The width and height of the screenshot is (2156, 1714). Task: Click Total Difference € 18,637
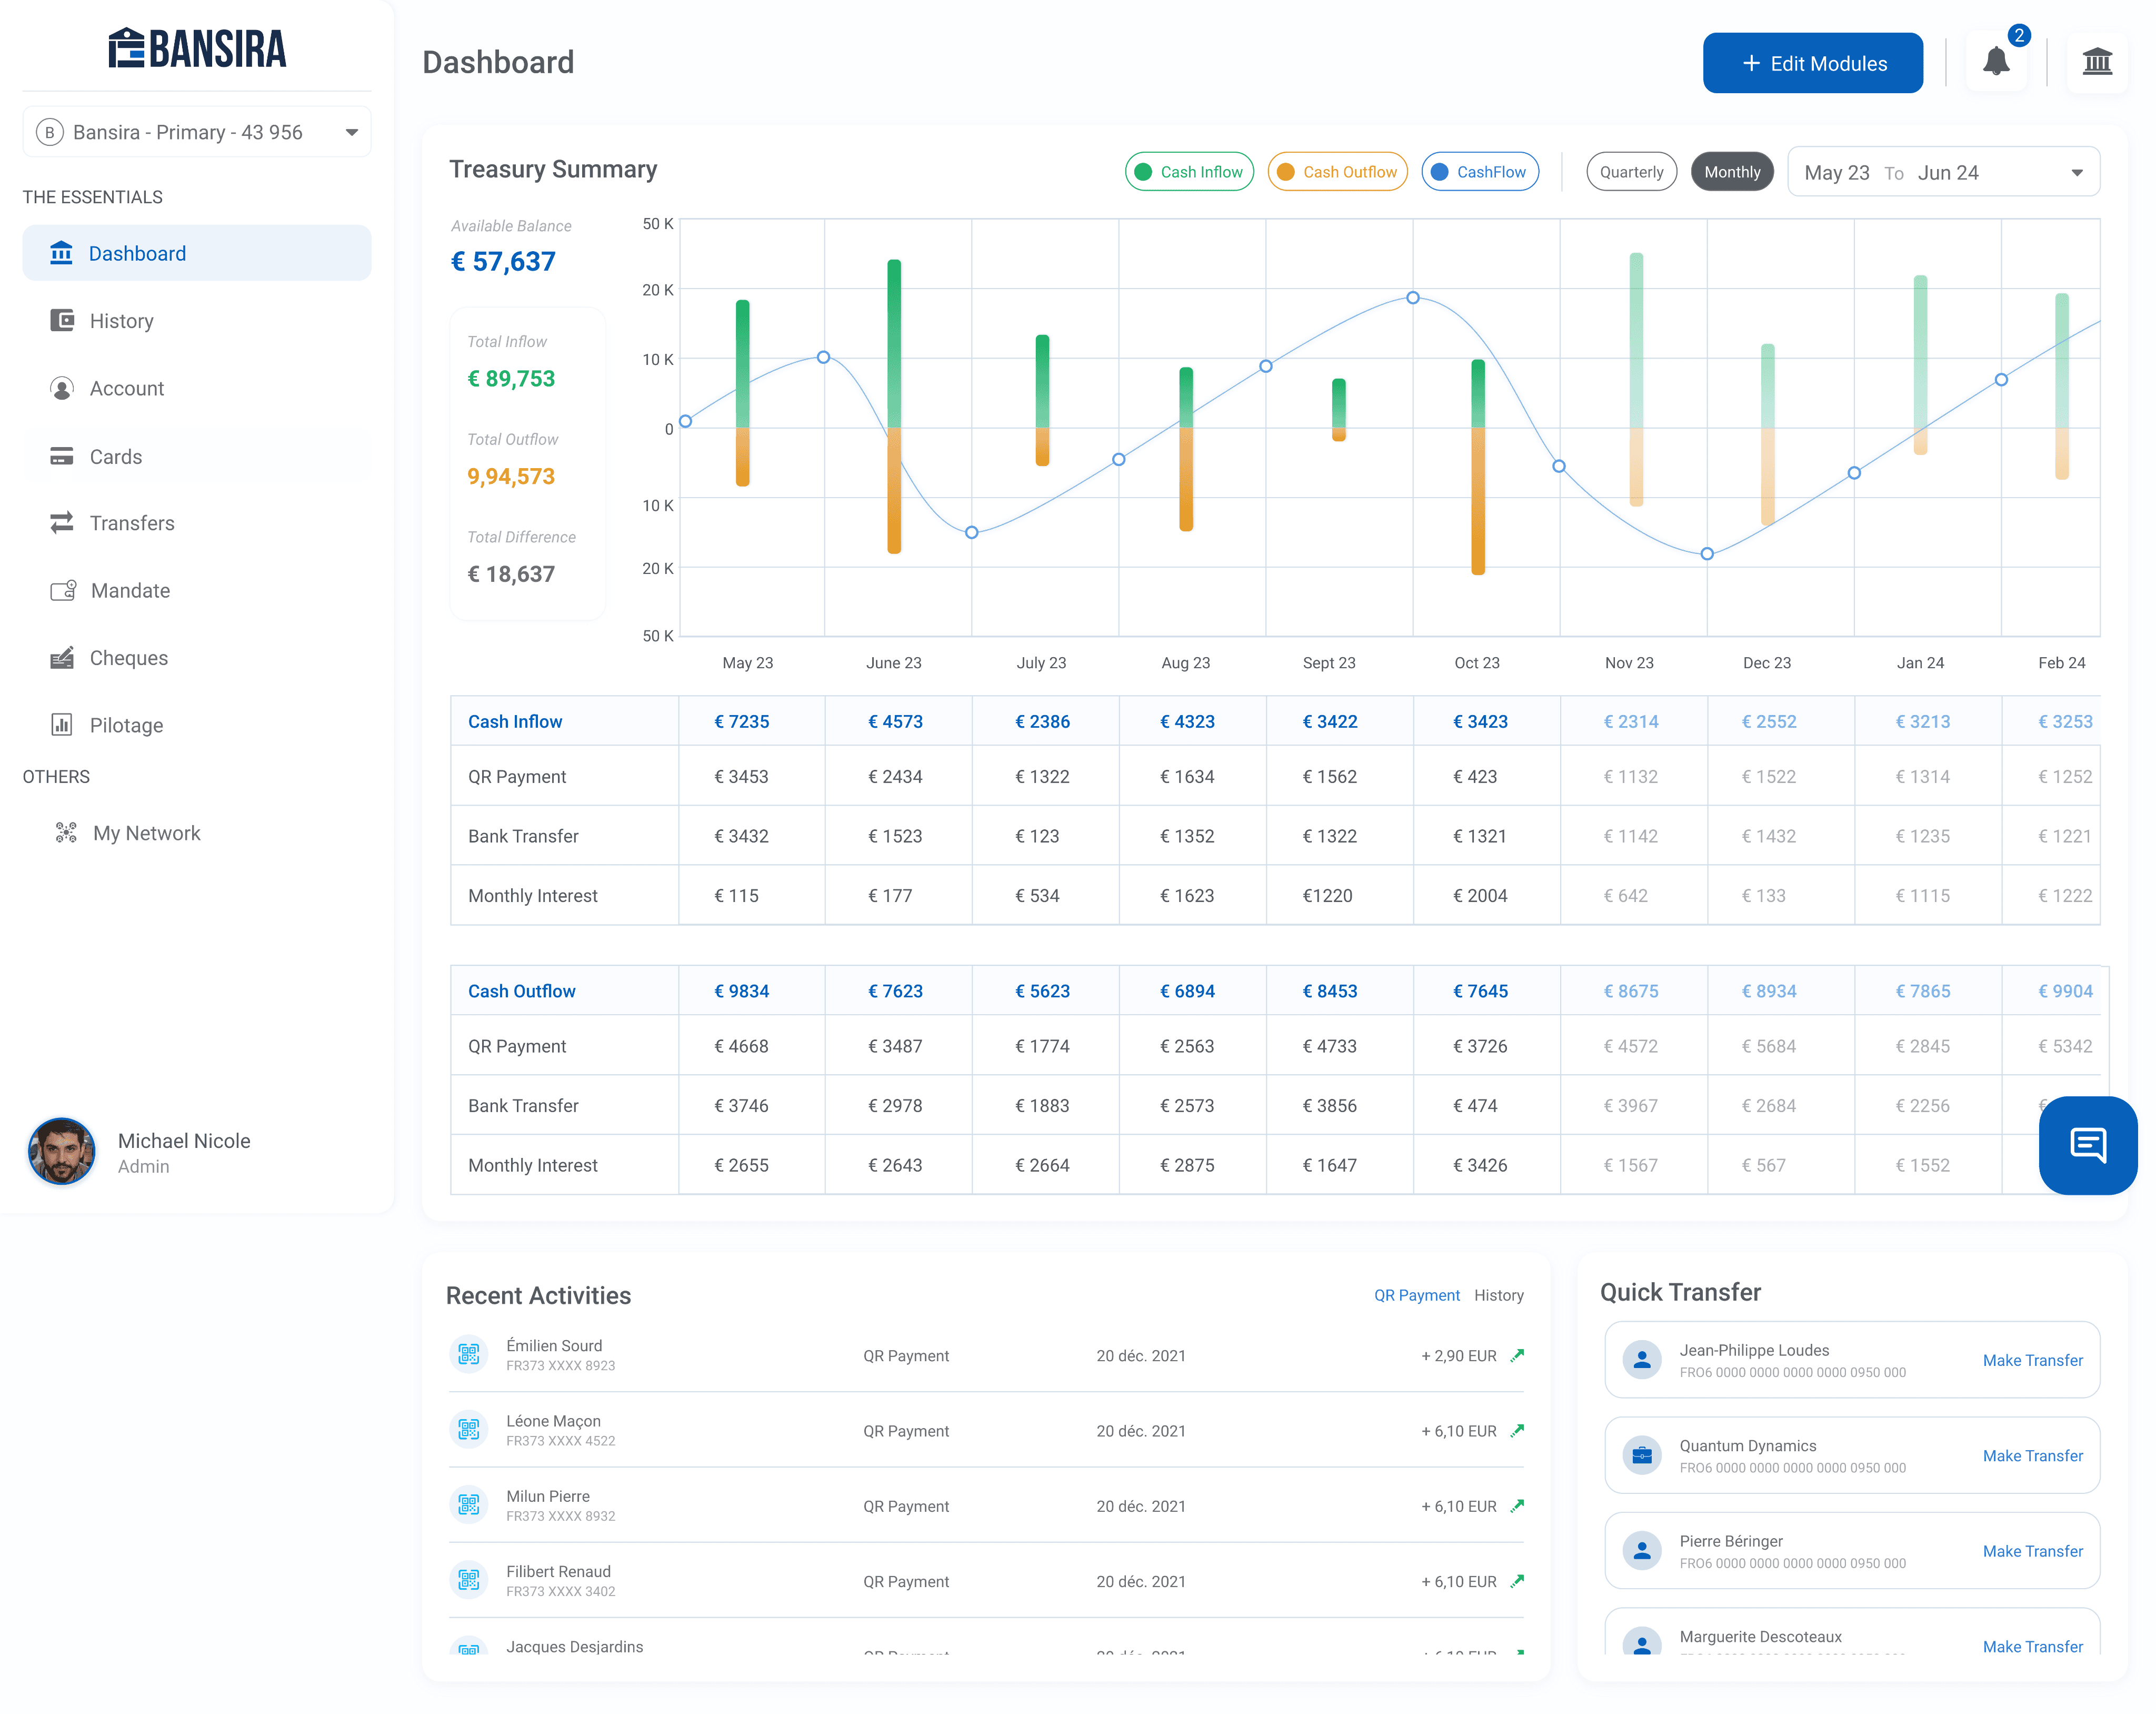click(510, 573)
